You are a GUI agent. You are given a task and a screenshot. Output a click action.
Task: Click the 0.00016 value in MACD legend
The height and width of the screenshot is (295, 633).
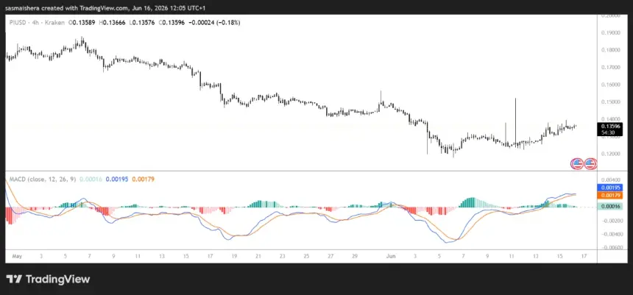click(x=91, y=179)
